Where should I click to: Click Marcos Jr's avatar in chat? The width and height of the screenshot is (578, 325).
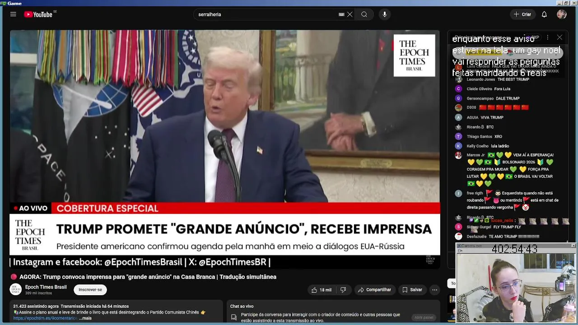(x=458, y=155)
